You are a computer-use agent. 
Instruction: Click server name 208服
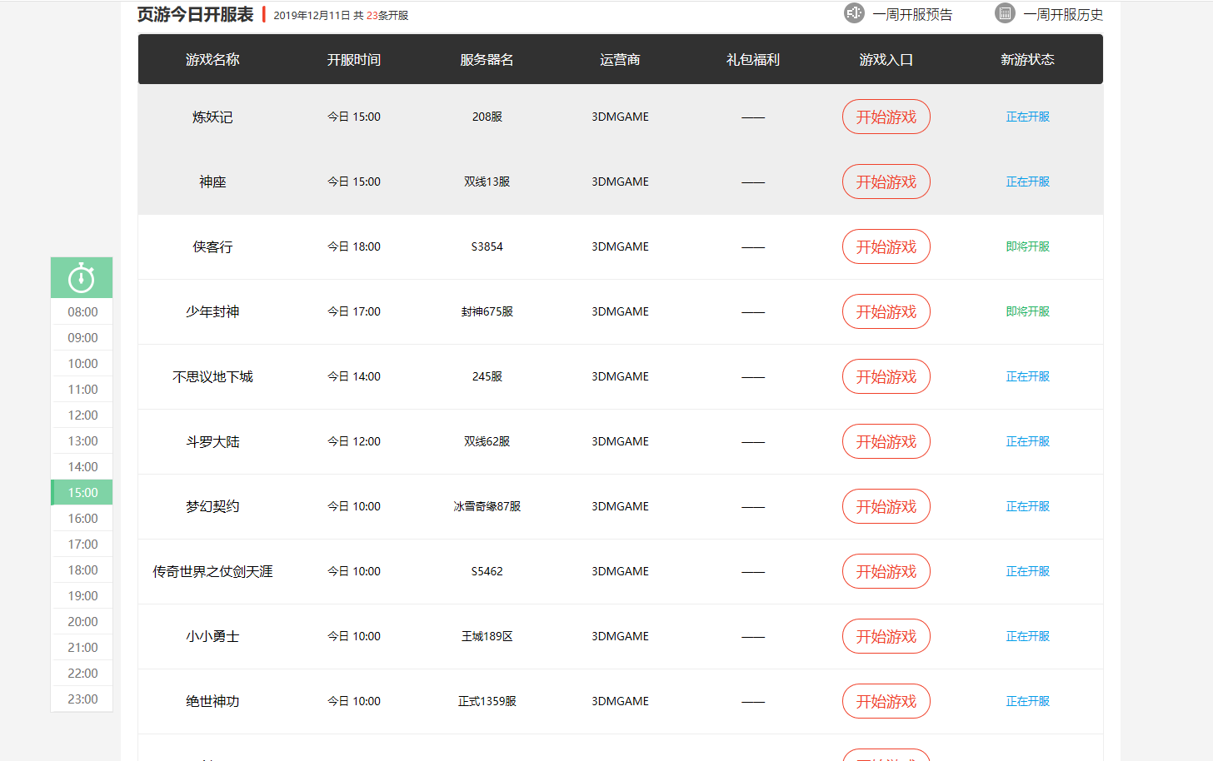click(487, 117)
